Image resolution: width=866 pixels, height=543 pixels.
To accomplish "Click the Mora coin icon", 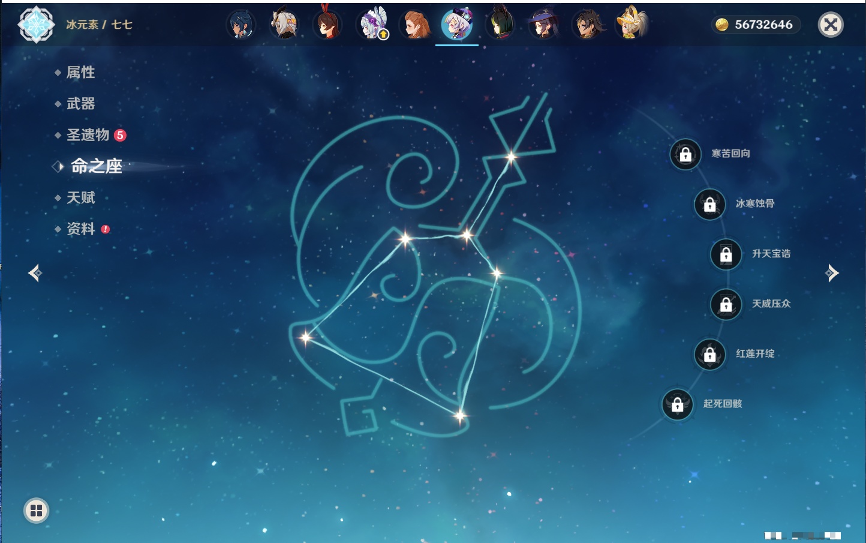I will [721, 25].
